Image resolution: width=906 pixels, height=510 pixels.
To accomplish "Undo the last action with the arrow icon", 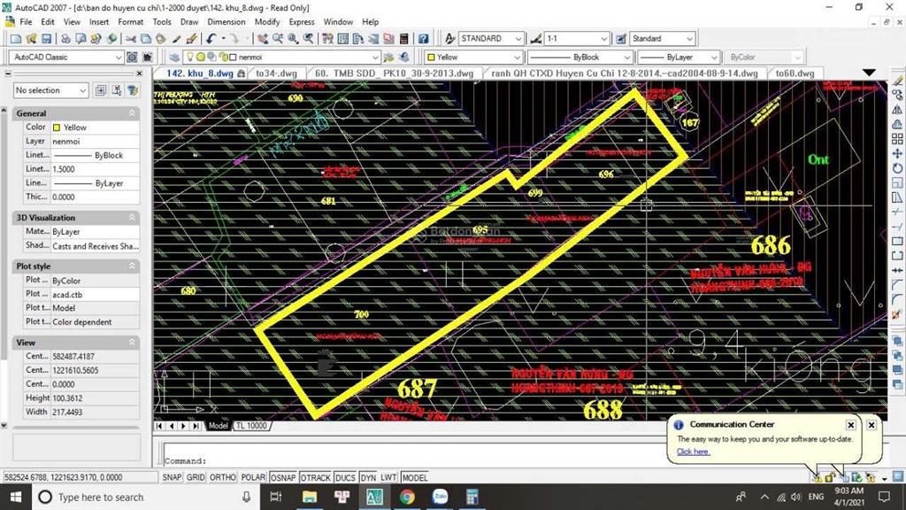I will (x=211, y=39).
